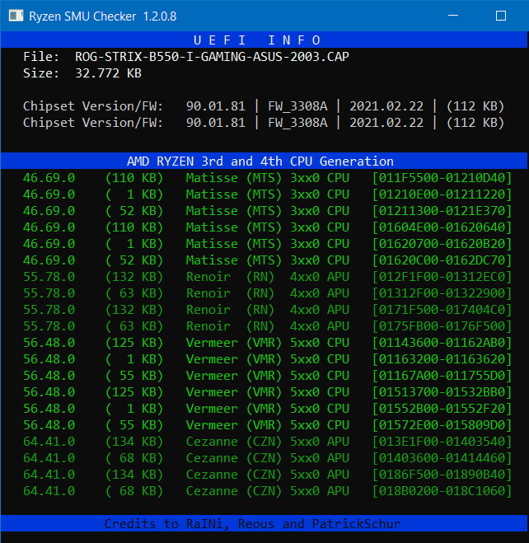Click address range [01167A00-011755D0]
529x543 pixels.
442,376
